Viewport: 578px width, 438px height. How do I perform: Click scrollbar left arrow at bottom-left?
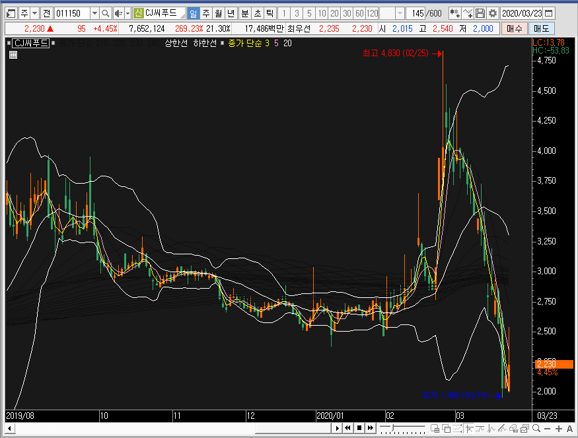pyautogui.click(x=10, y=428)
